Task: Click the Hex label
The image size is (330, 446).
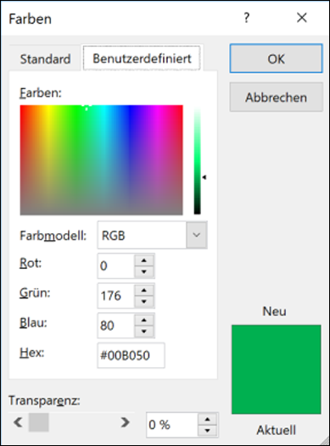Action: [x=32, y=353]
